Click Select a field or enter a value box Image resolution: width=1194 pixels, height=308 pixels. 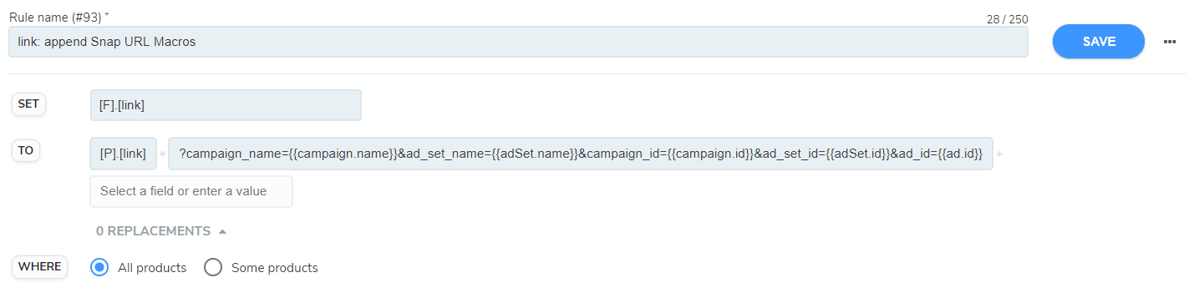191,191
